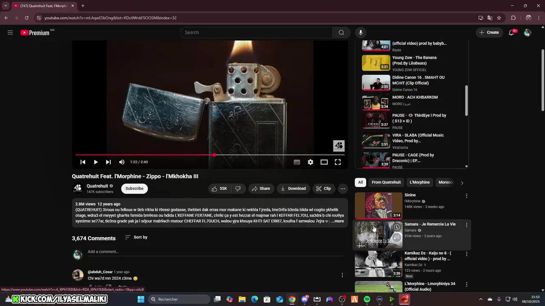Expand description with ...more
Image resolution: width=545 pixels, height=306 pixels.
tap(338, 221)
